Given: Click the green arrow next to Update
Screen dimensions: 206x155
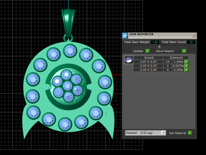Looking at the screenshot, I should point(148,51).
